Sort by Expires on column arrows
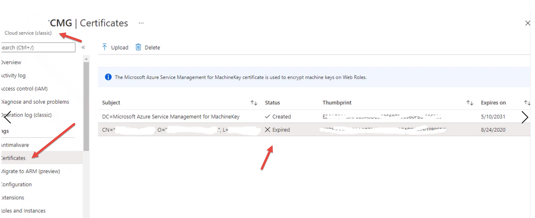535x218 pixels. (x=527, y=103)
